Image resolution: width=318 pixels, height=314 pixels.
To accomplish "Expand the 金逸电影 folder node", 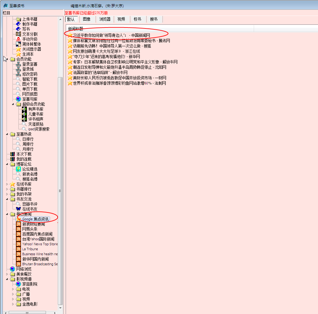I will click(13, 304).
